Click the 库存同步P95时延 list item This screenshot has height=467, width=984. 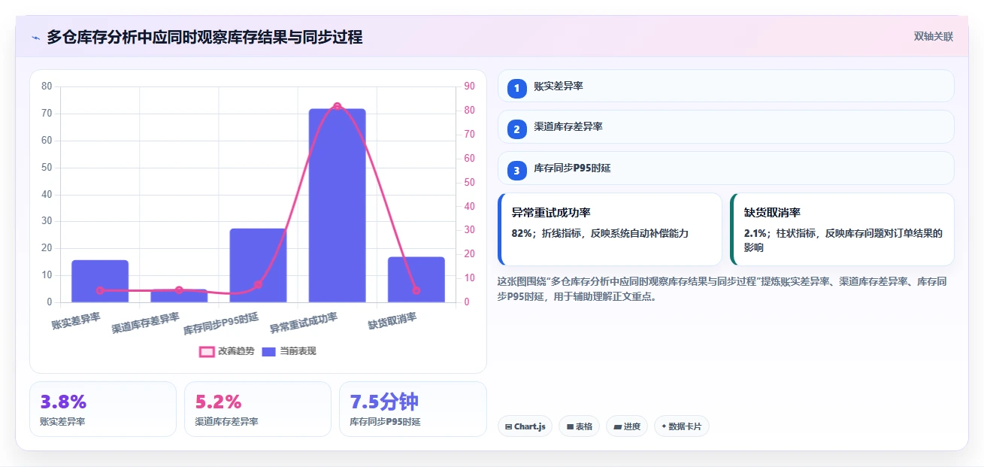(725, 168)
